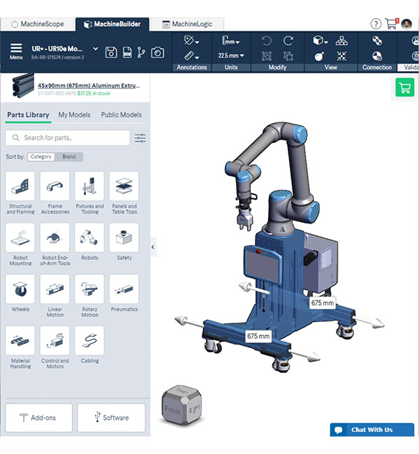The width and height of the screenshot is (419, 454).
Task: Open the shopping cart in the header
Action: point(392,24)
